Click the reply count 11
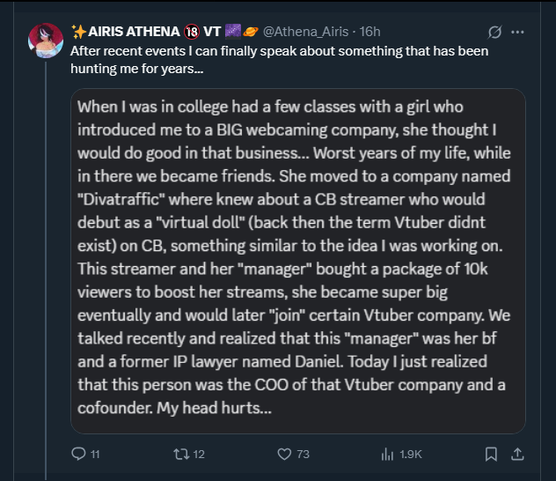The height and width of the screenshot is (481, 556). pos(95,455)
